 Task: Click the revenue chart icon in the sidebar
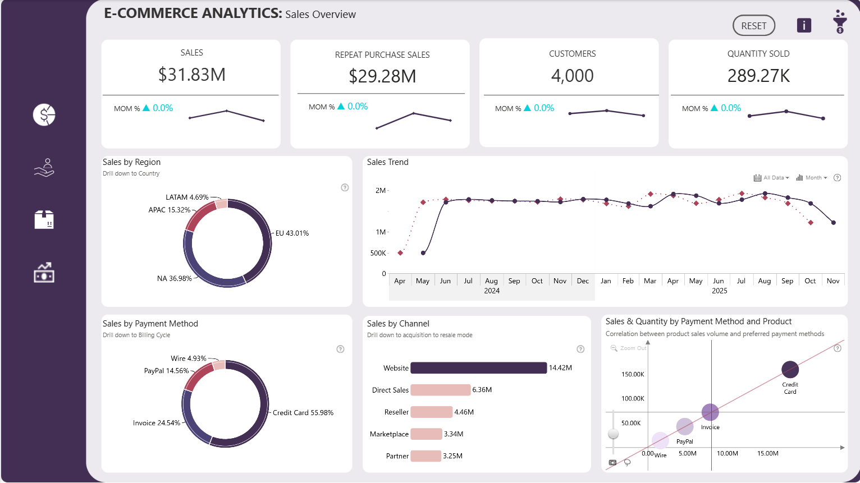(x=44, y=272)
